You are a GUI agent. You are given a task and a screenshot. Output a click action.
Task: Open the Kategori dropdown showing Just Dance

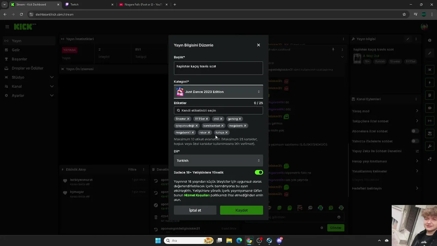click(x=218, y=92)
